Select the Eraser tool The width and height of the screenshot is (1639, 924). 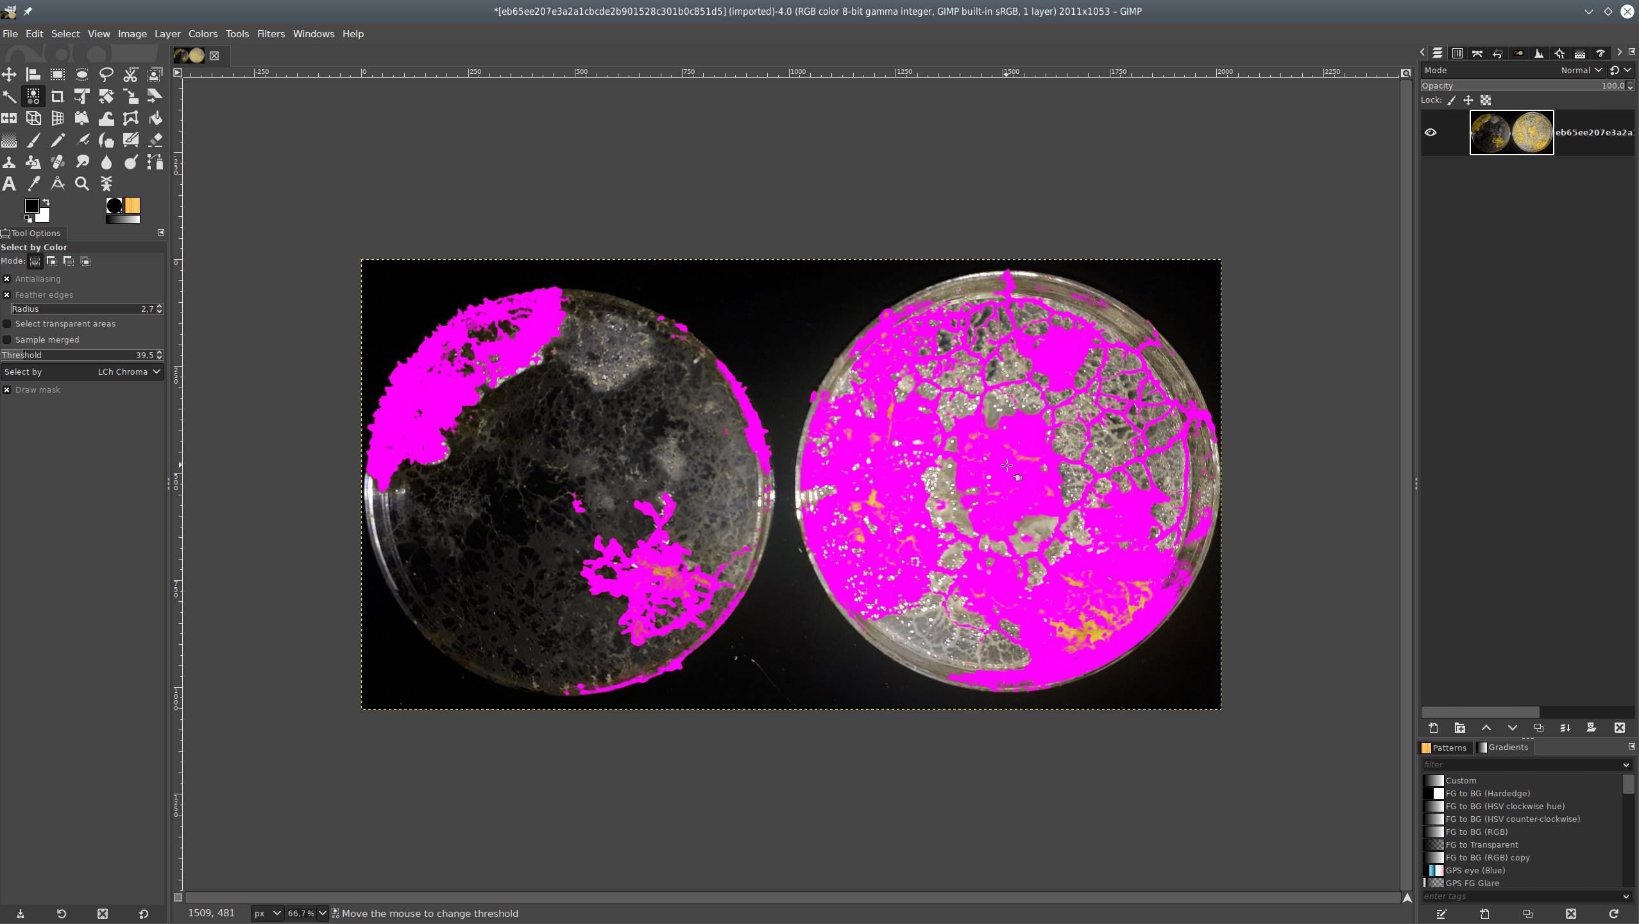click(155, 141)
